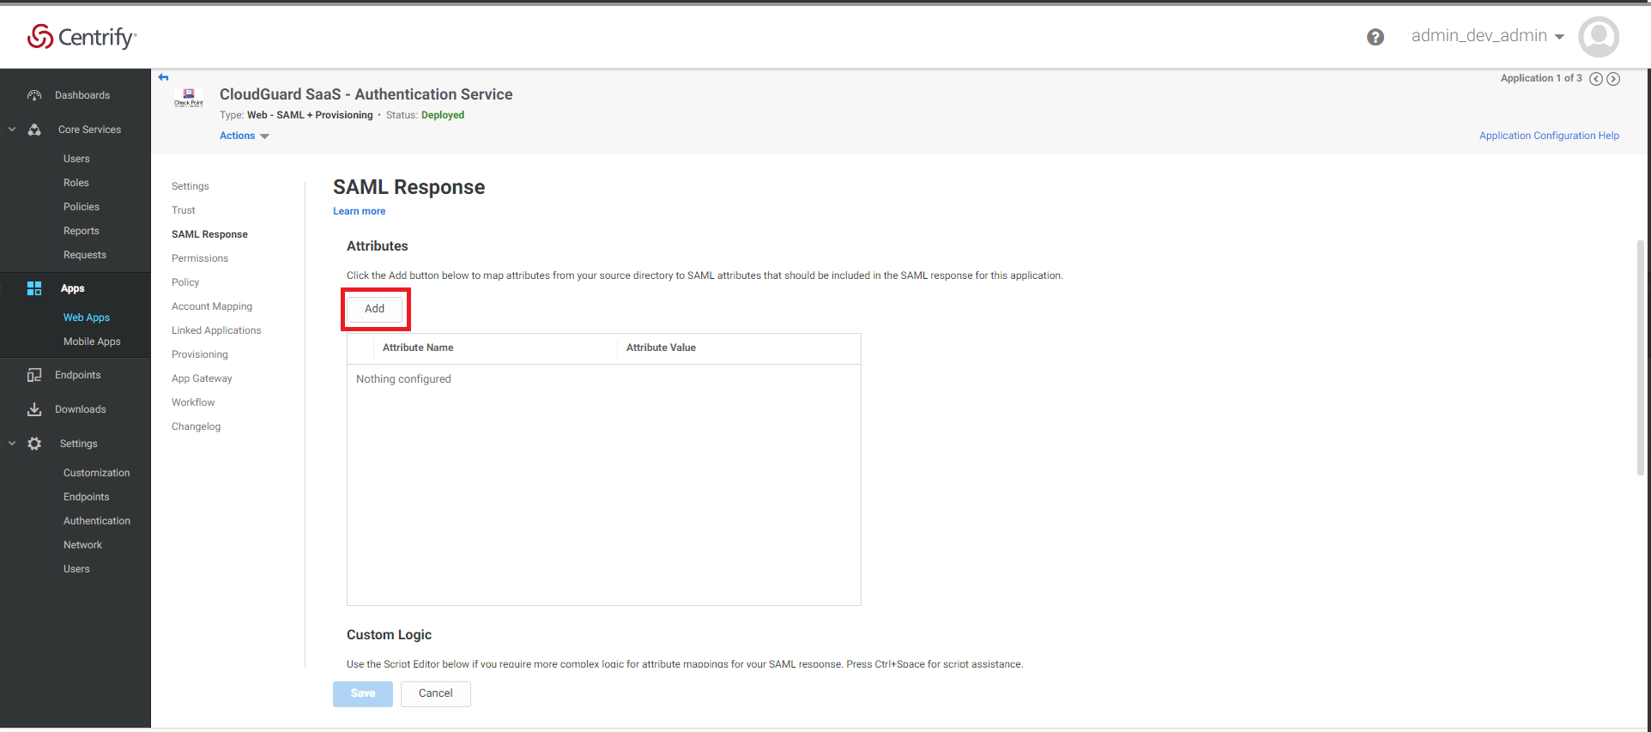Viewport: 1651px width, 732px height.
Task: Click the 'Deployed' status text
Action: [x=443, y=115]
